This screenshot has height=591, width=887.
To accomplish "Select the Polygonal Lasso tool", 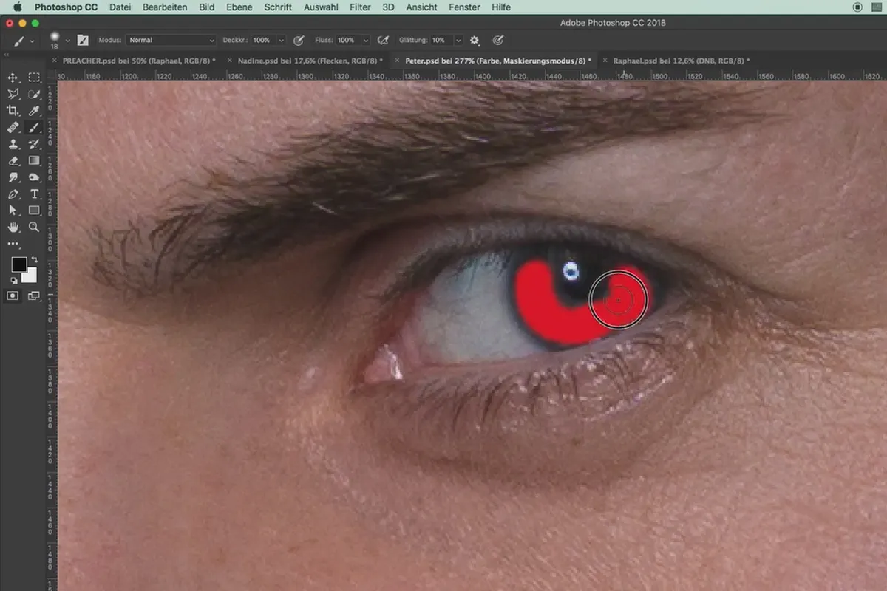I will (x=13, y=94).
